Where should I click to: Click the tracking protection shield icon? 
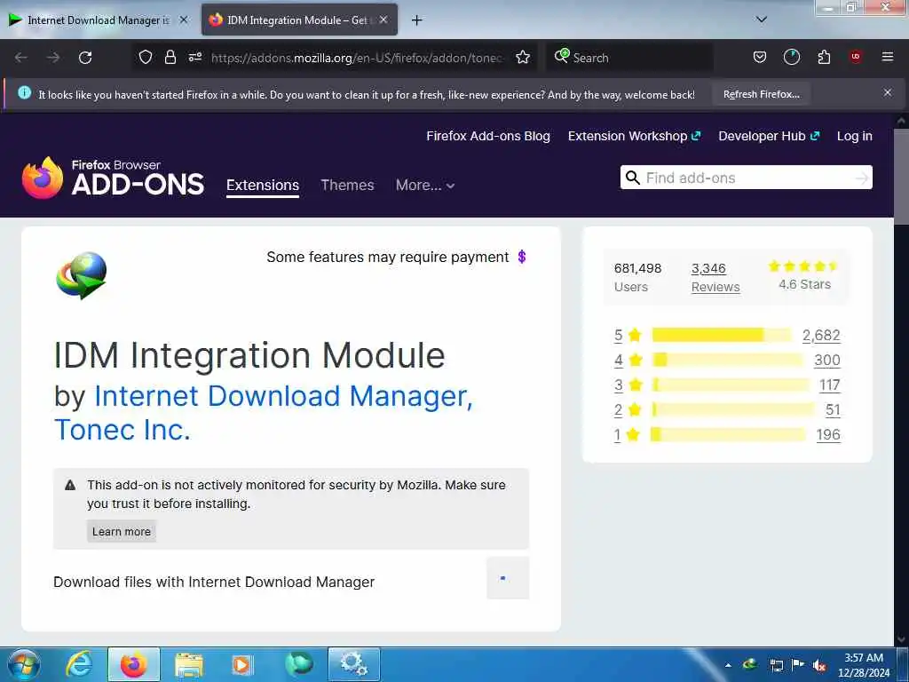146,57
